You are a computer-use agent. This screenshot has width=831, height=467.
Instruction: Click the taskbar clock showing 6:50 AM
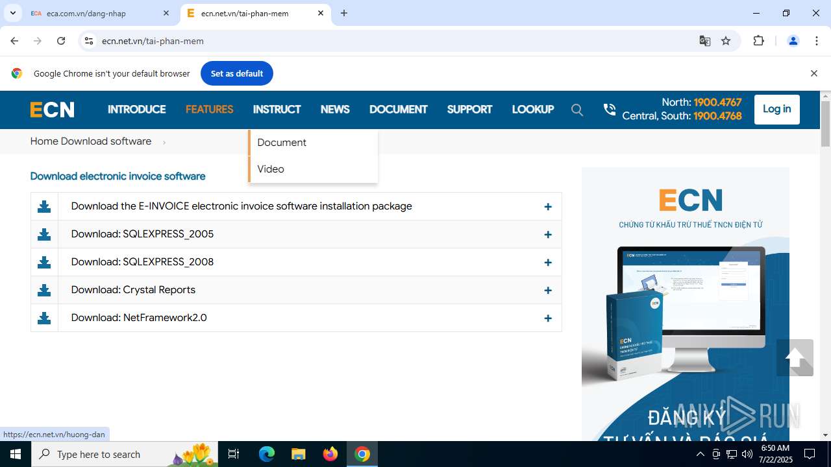click(775, 454)
